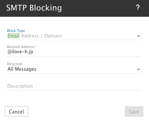149x122 pixels.
Task: Click the highlighted Email word
Action: [x=13, y=36]
